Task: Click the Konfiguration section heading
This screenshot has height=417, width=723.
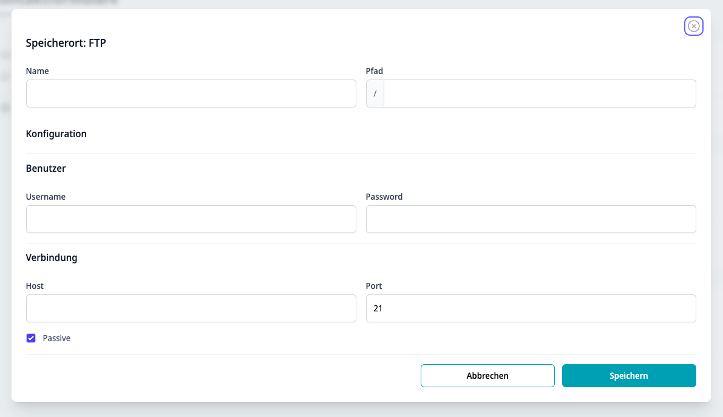Action: (56, 134)
